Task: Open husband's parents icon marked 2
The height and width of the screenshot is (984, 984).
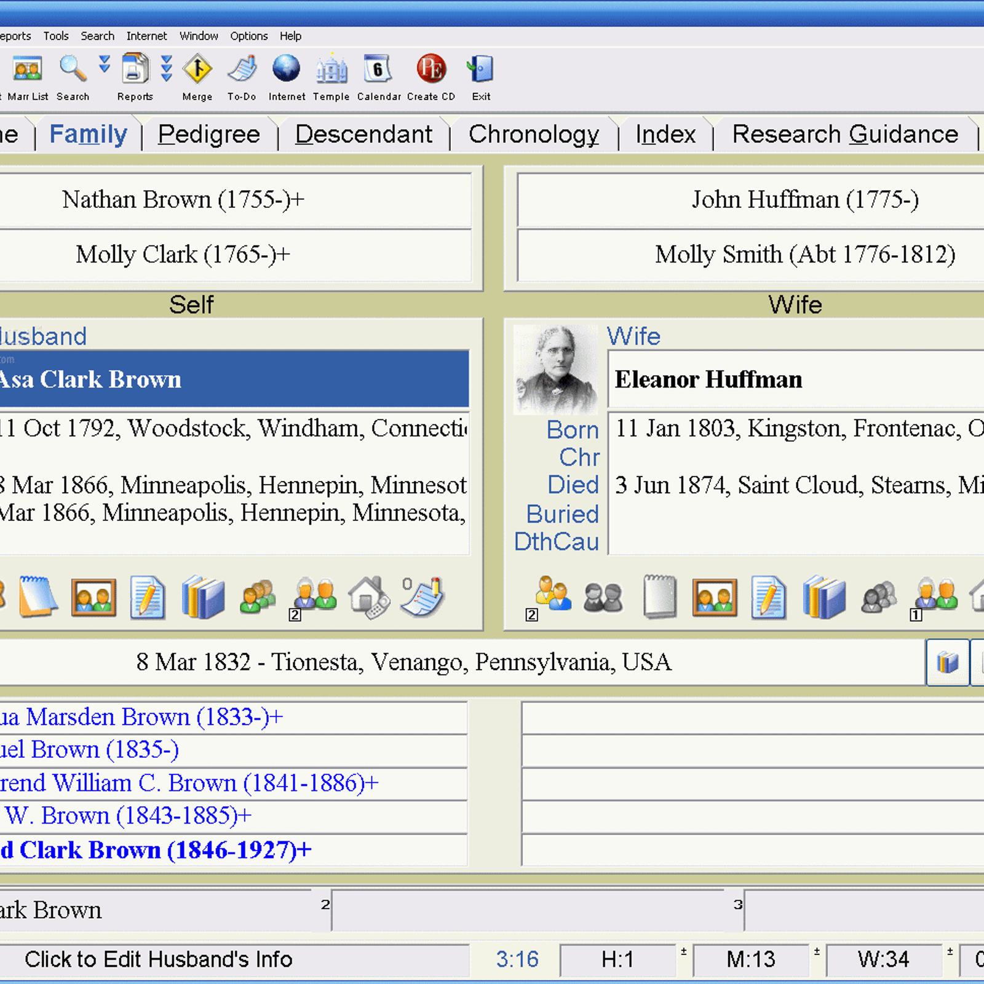Action: click(312, 598)
